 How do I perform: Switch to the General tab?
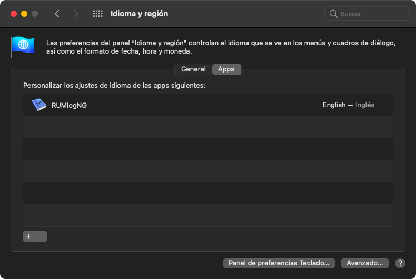[193, 69]
